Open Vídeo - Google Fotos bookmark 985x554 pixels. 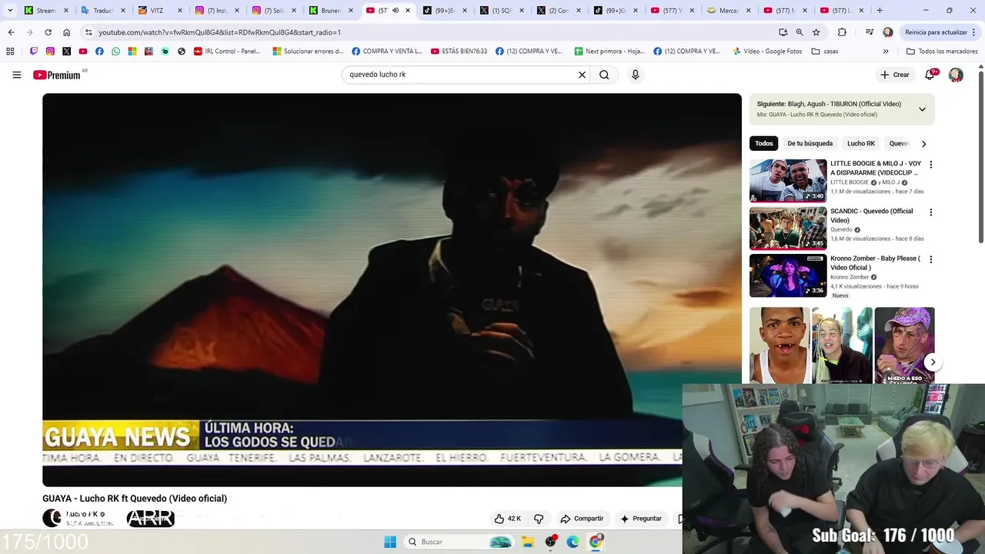click(x=766, y=52)
